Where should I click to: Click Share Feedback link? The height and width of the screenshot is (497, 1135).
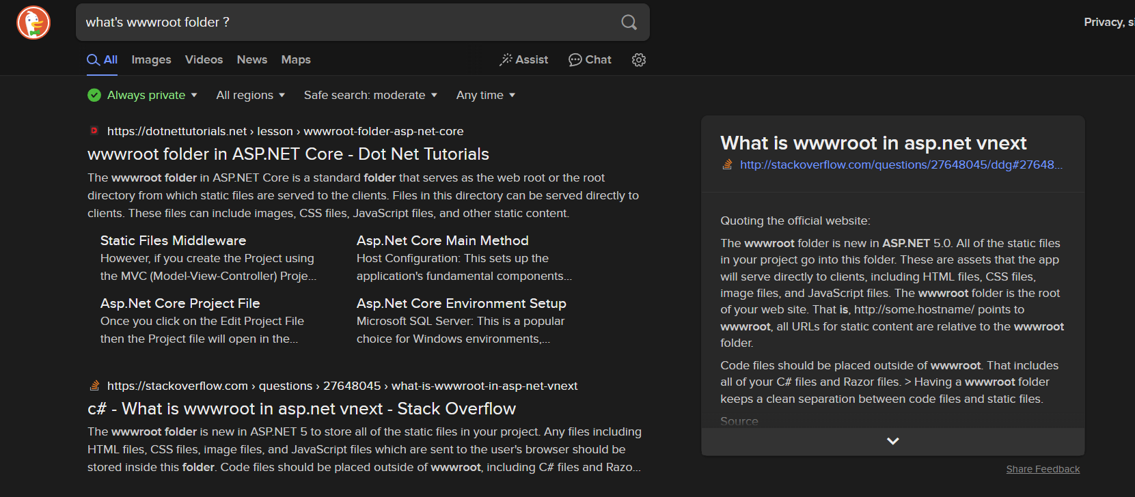pyautogui.click(x=1043, y=469)
